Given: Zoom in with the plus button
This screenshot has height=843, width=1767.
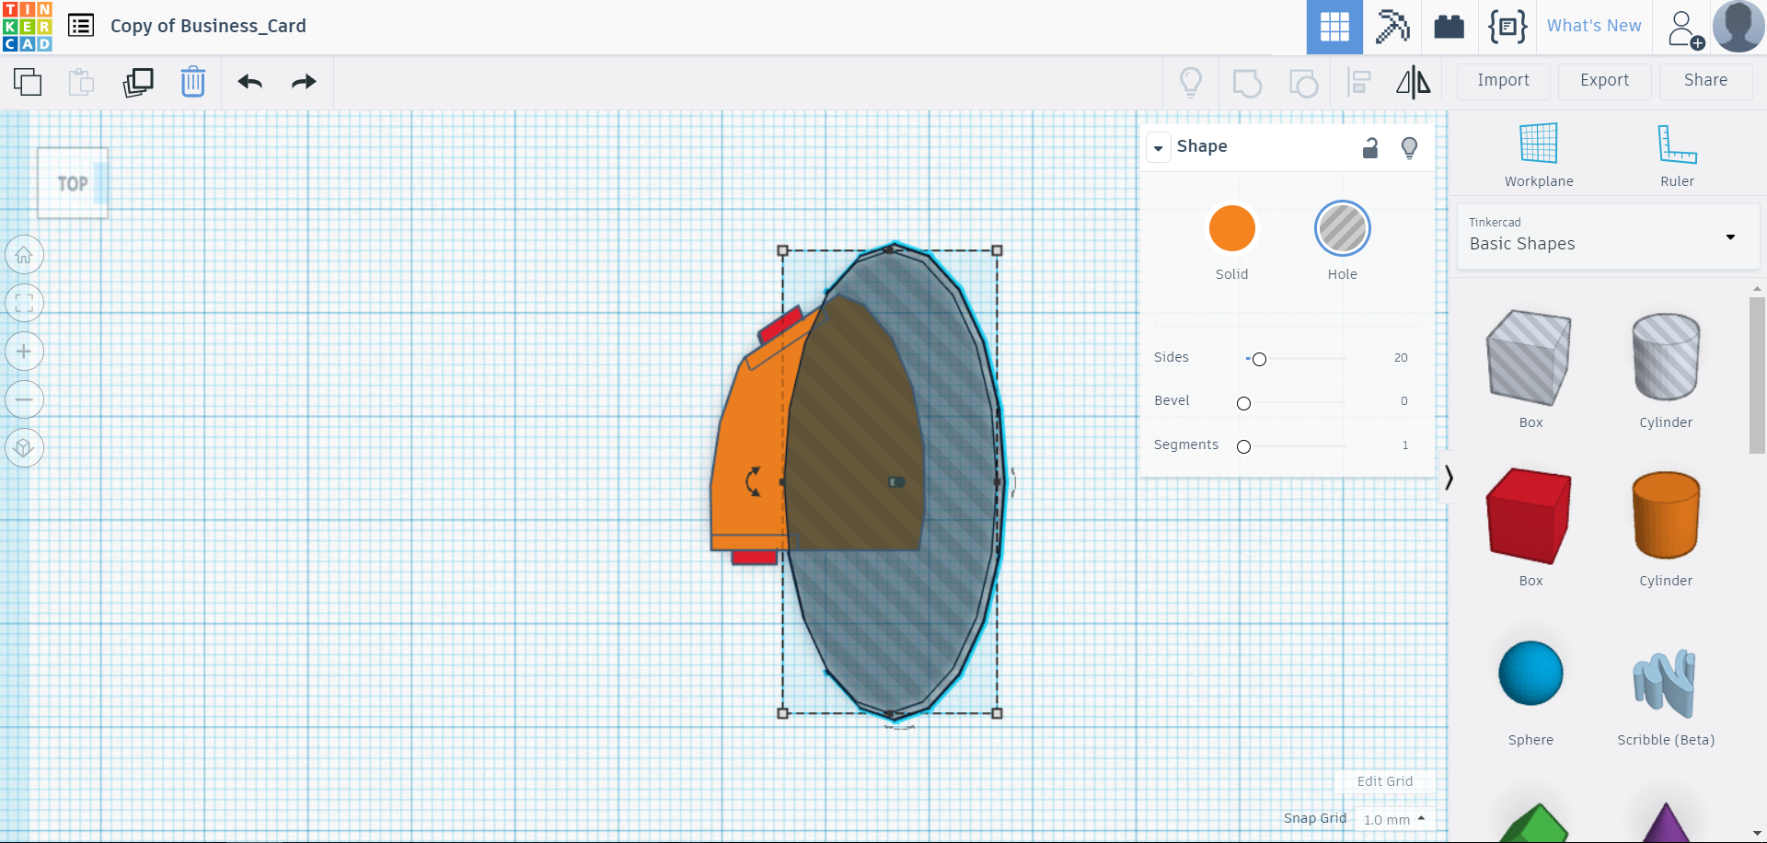Looking at the screenshot, I should coord(24,352).
